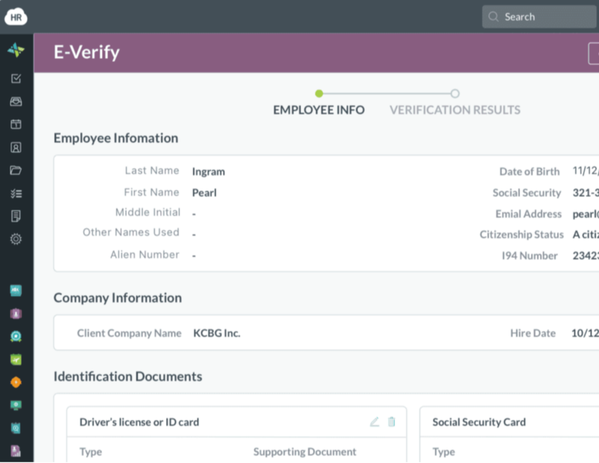Viewport: 599px width, 463px height.
Task: Click the filled green progress dot
Action: tap(319, 94)
